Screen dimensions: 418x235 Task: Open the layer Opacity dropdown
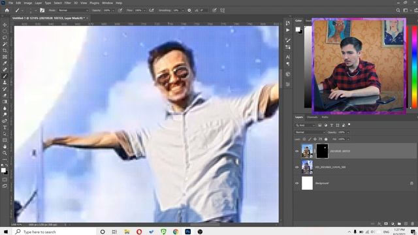pos(348,133)
